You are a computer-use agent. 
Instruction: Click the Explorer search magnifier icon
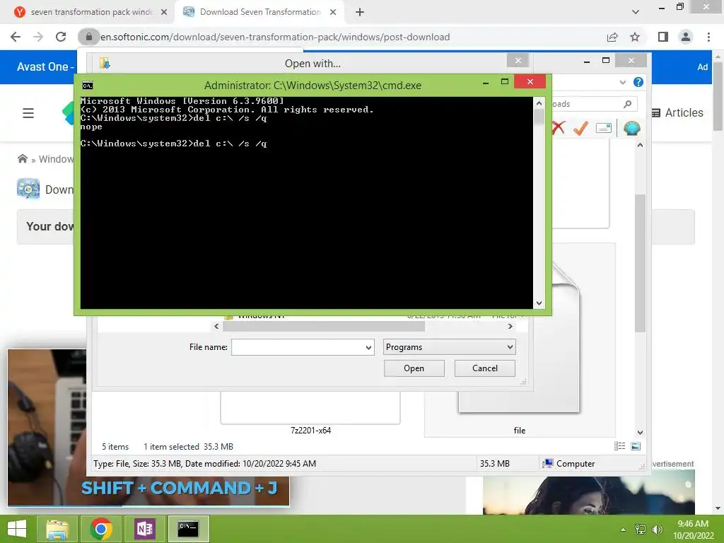pyautogui.click(x=627, y=105)
